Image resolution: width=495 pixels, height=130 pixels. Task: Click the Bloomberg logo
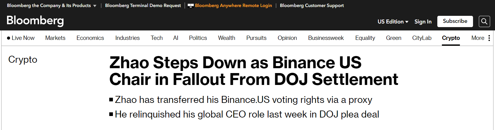pos(35,21)
